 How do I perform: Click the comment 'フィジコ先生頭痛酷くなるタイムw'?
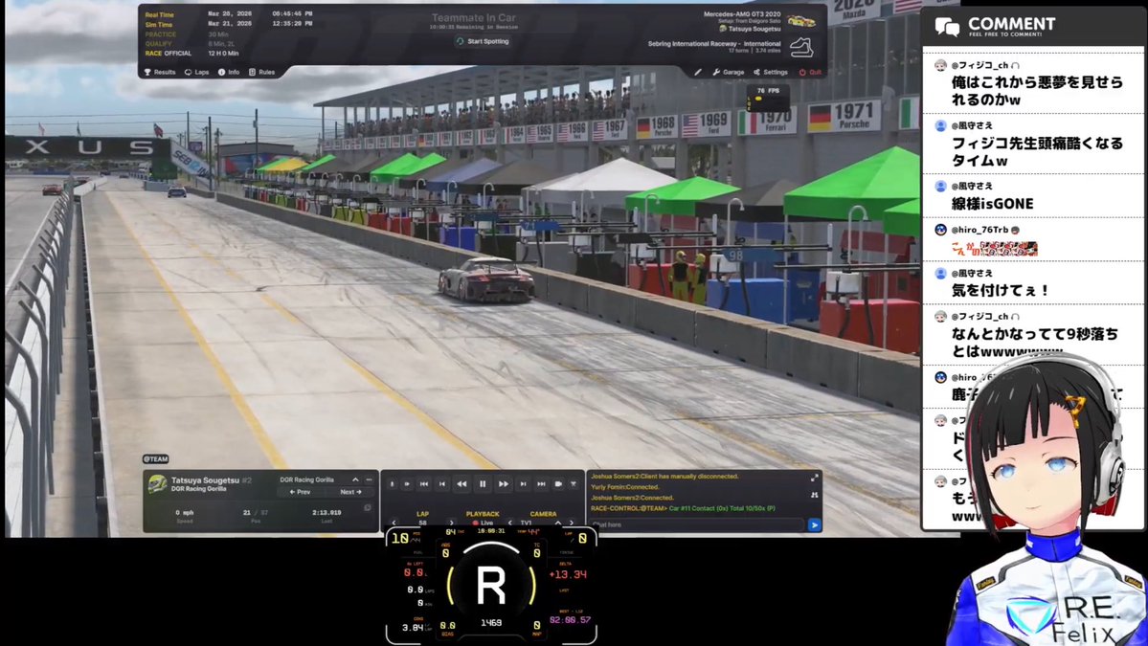1037,152
